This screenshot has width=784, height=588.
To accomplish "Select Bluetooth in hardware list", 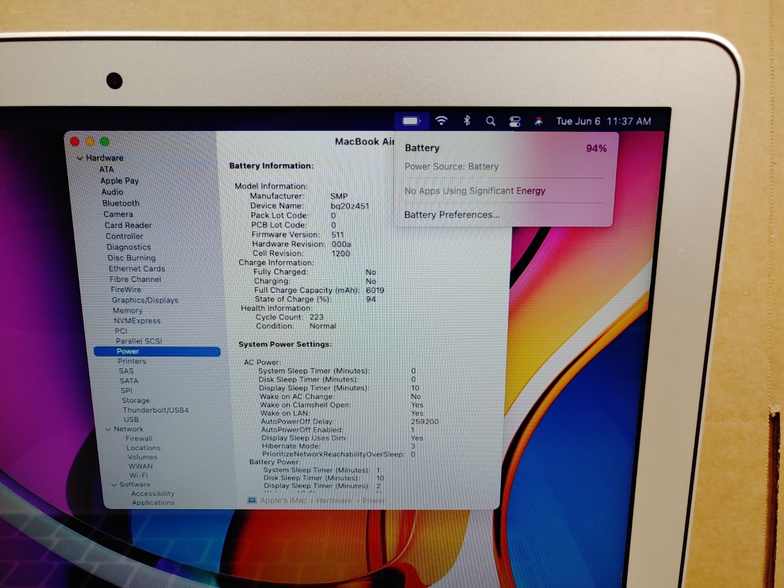I will pyautogui.click(x=121, y=203).
